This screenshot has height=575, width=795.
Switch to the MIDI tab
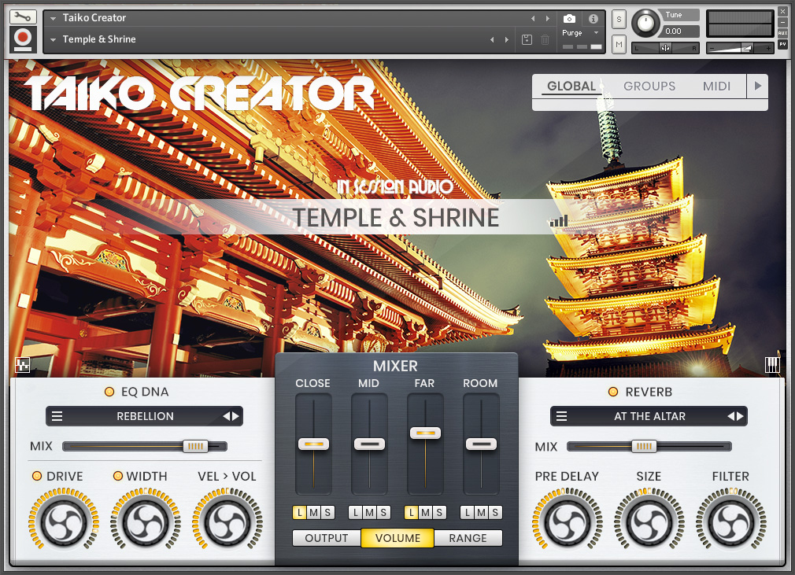click(716, 86)
